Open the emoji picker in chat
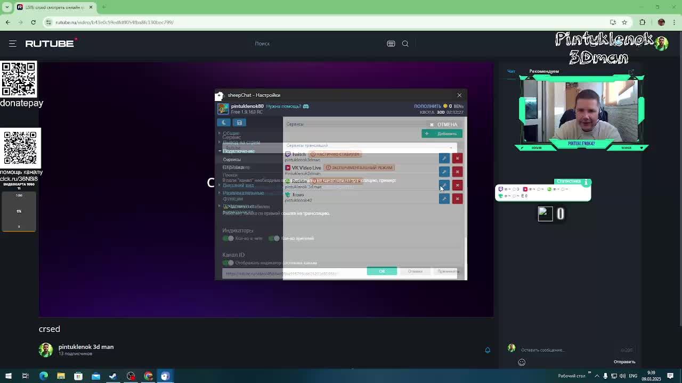The height and width of the screenshot is (383, 682). click(x=522, y=362)
